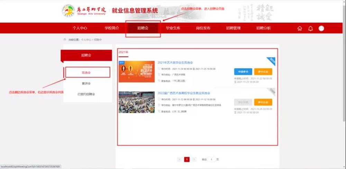
Task: Open the 个人中心 menu
Action: coord(80,28)
